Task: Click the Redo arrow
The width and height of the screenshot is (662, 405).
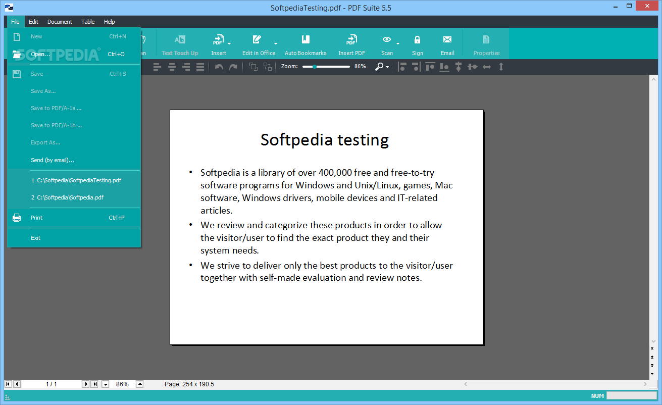Action: pos(233,67)
